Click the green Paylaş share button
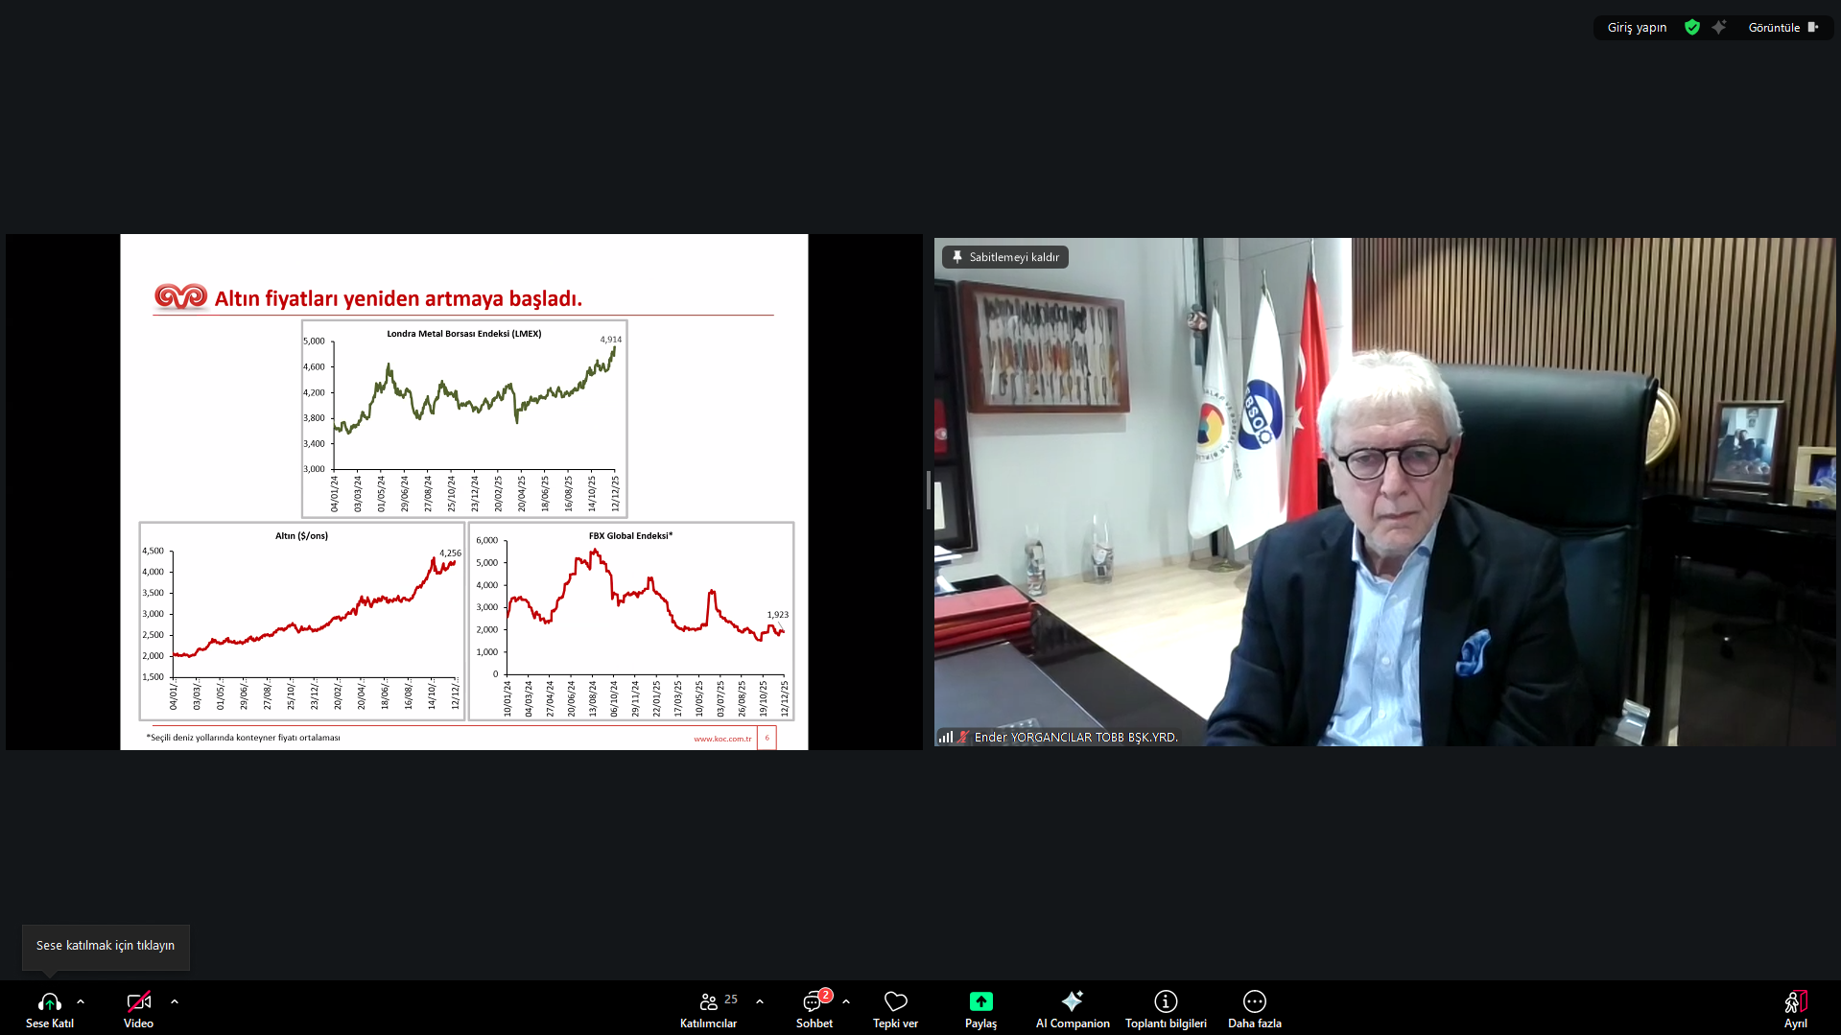 (980, 1002)
